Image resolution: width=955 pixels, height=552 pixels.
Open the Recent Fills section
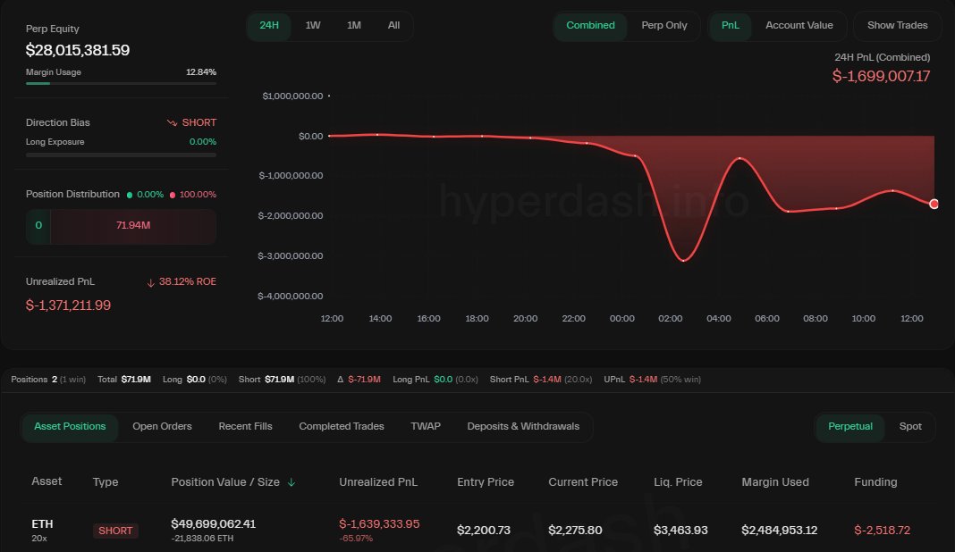[x=245, y=426]
